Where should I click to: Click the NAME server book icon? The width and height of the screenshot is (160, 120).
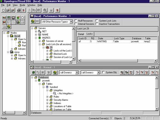coord(40,35)
